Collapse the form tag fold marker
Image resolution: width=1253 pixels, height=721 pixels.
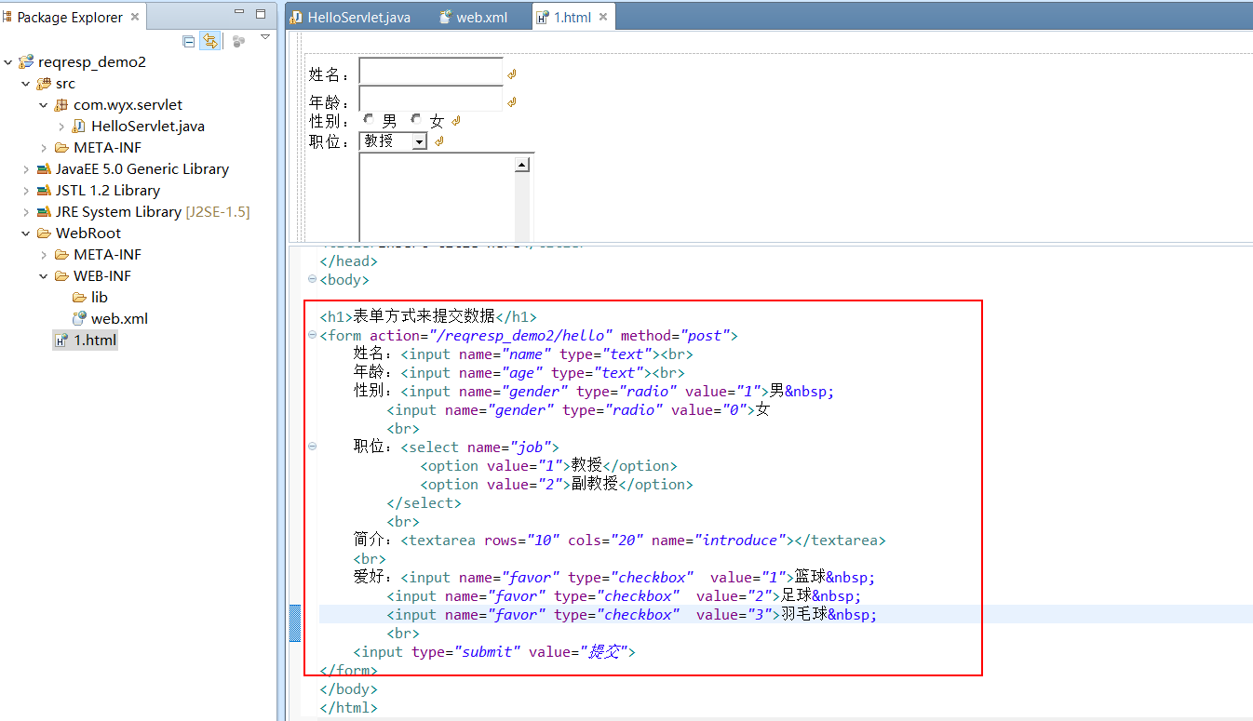pos(312,335)
